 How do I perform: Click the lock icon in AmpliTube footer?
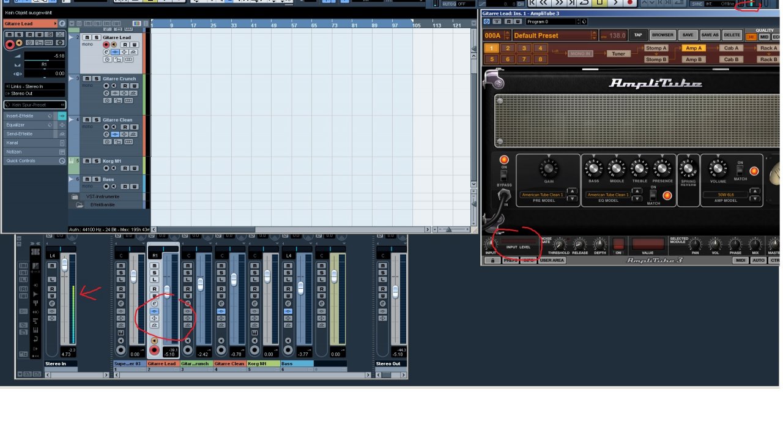tap(492, 261)
